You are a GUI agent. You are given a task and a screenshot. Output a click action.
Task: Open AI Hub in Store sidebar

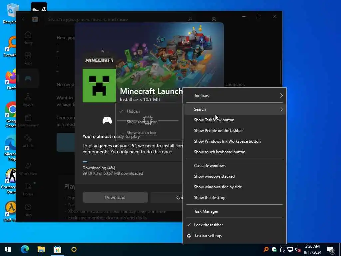pyautogui.click(x=28, y=141)
